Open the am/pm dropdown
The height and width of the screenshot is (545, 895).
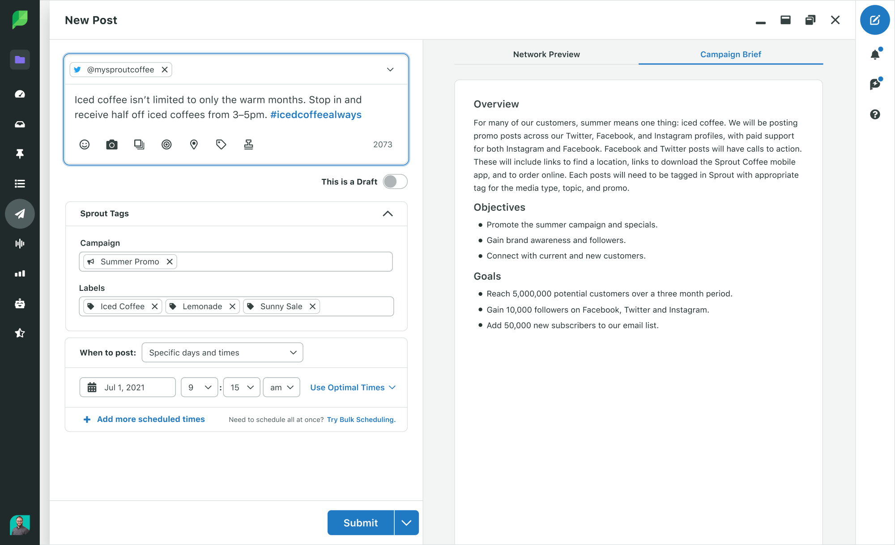coord(281,387)
